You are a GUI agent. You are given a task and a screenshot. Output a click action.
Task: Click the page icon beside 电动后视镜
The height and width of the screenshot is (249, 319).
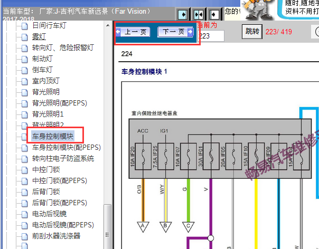point(25,214)
